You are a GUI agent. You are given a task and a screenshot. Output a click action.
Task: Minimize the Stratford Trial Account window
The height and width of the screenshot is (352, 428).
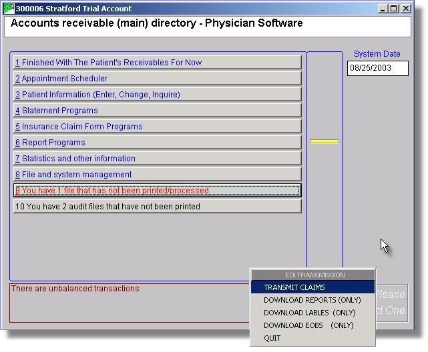click(383, 9)
